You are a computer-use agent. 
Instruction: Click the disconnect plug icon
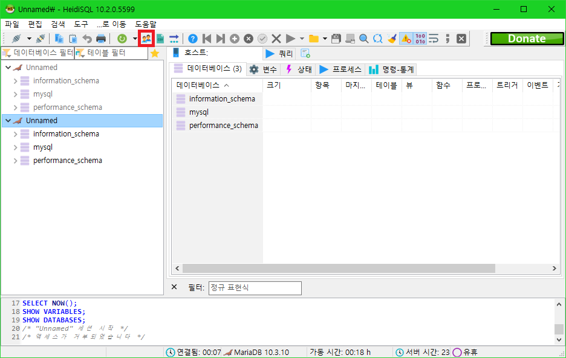coord(41,39)
